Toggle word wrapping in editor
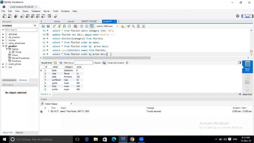The width and height of the screenshot is (254, 143). pos(143,26)
